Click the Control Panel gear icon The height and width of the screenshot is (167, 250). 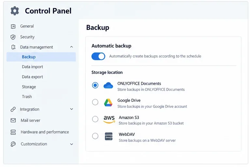(15, 11)
